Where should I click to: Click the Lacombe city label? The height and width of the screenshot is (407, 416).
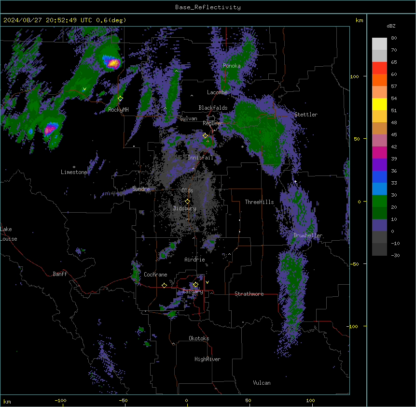pos(217,92)
